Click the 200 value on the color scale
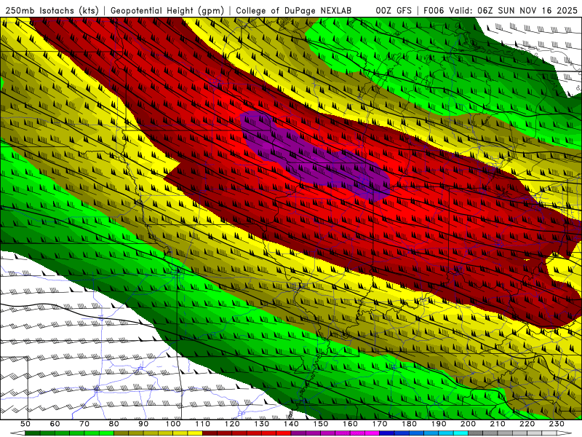The width and height of the screenshot is (582, 437). (x=468, y=424)
